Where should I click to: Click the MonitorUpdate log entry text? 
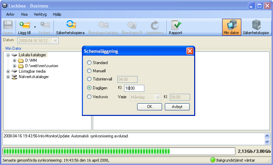66,136
